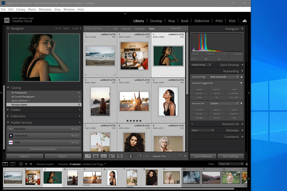The image size is (287, 191).
Task: Rotate photo 1 clockwise arrow icon
Action: coord(115,75)
